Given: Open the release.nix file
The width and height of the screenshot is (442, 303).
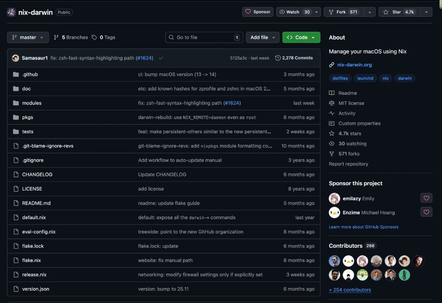Looking at the screenshot, I should coord(34,275).
